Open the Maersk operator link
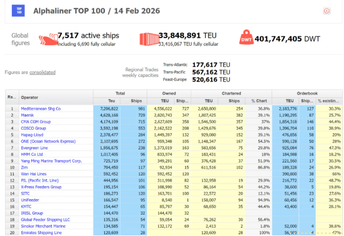344x236 pixels. click(x=28, y=115)
